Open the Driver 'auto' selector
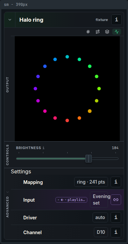This screenshot has width=128, height=244. (x=100, y=217)
